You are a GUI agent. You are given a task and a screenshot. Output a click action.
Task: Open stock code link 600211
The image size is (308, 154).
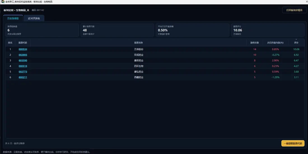[23, 77]
